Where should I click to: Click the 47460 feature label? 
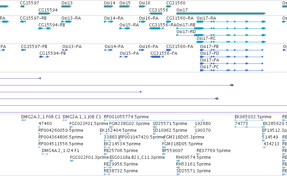tap(45, 124)
